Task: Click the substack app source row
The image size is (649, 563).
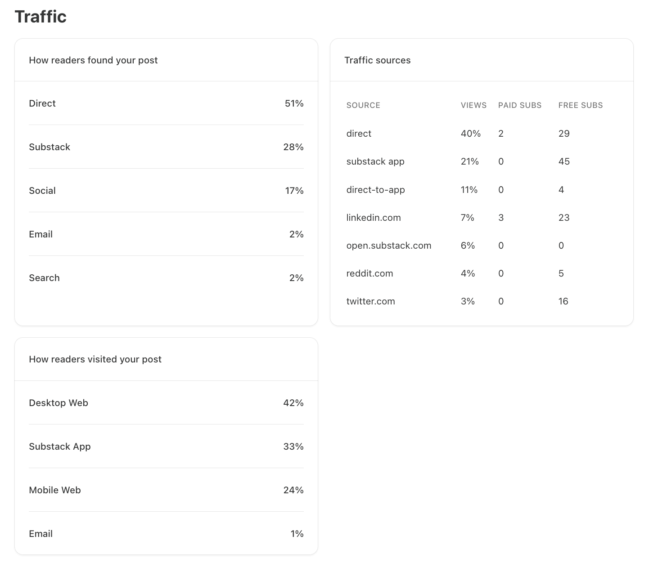Action: 482,161
